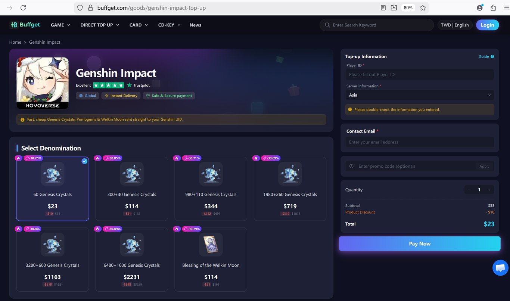Click the $2231 price text

(132, 277)
